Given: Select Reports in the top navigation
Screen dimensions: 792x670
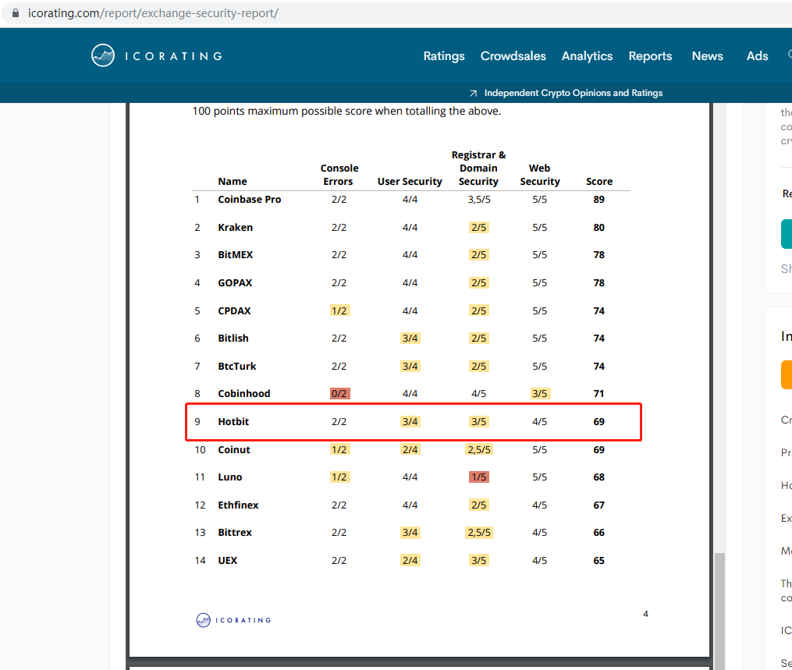Looking at the screenshot, I should pos(650,56).
